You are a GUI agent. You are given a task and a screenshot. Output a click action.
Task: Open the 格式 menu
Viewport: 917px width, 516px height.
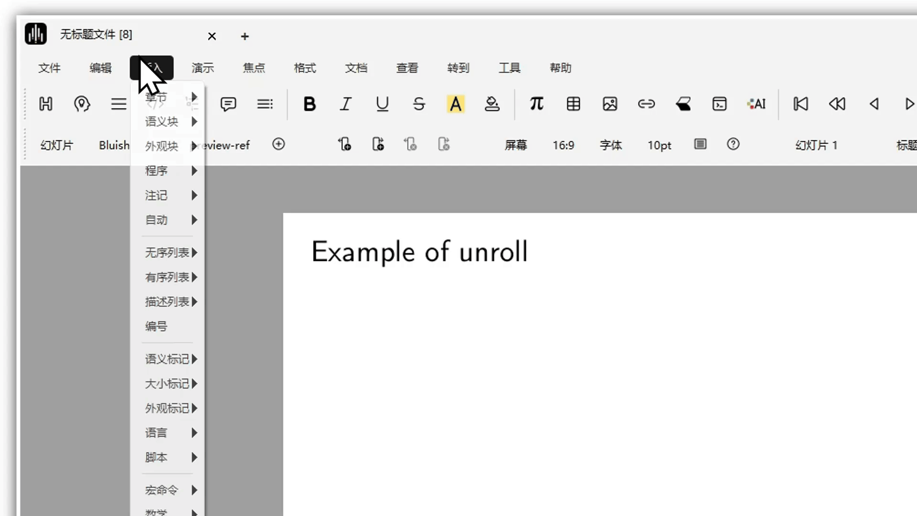coord(305,68)
